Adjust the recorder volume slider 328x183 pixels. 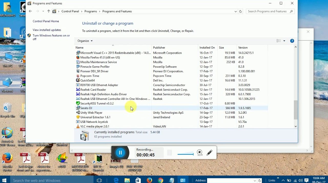point(185,154)
